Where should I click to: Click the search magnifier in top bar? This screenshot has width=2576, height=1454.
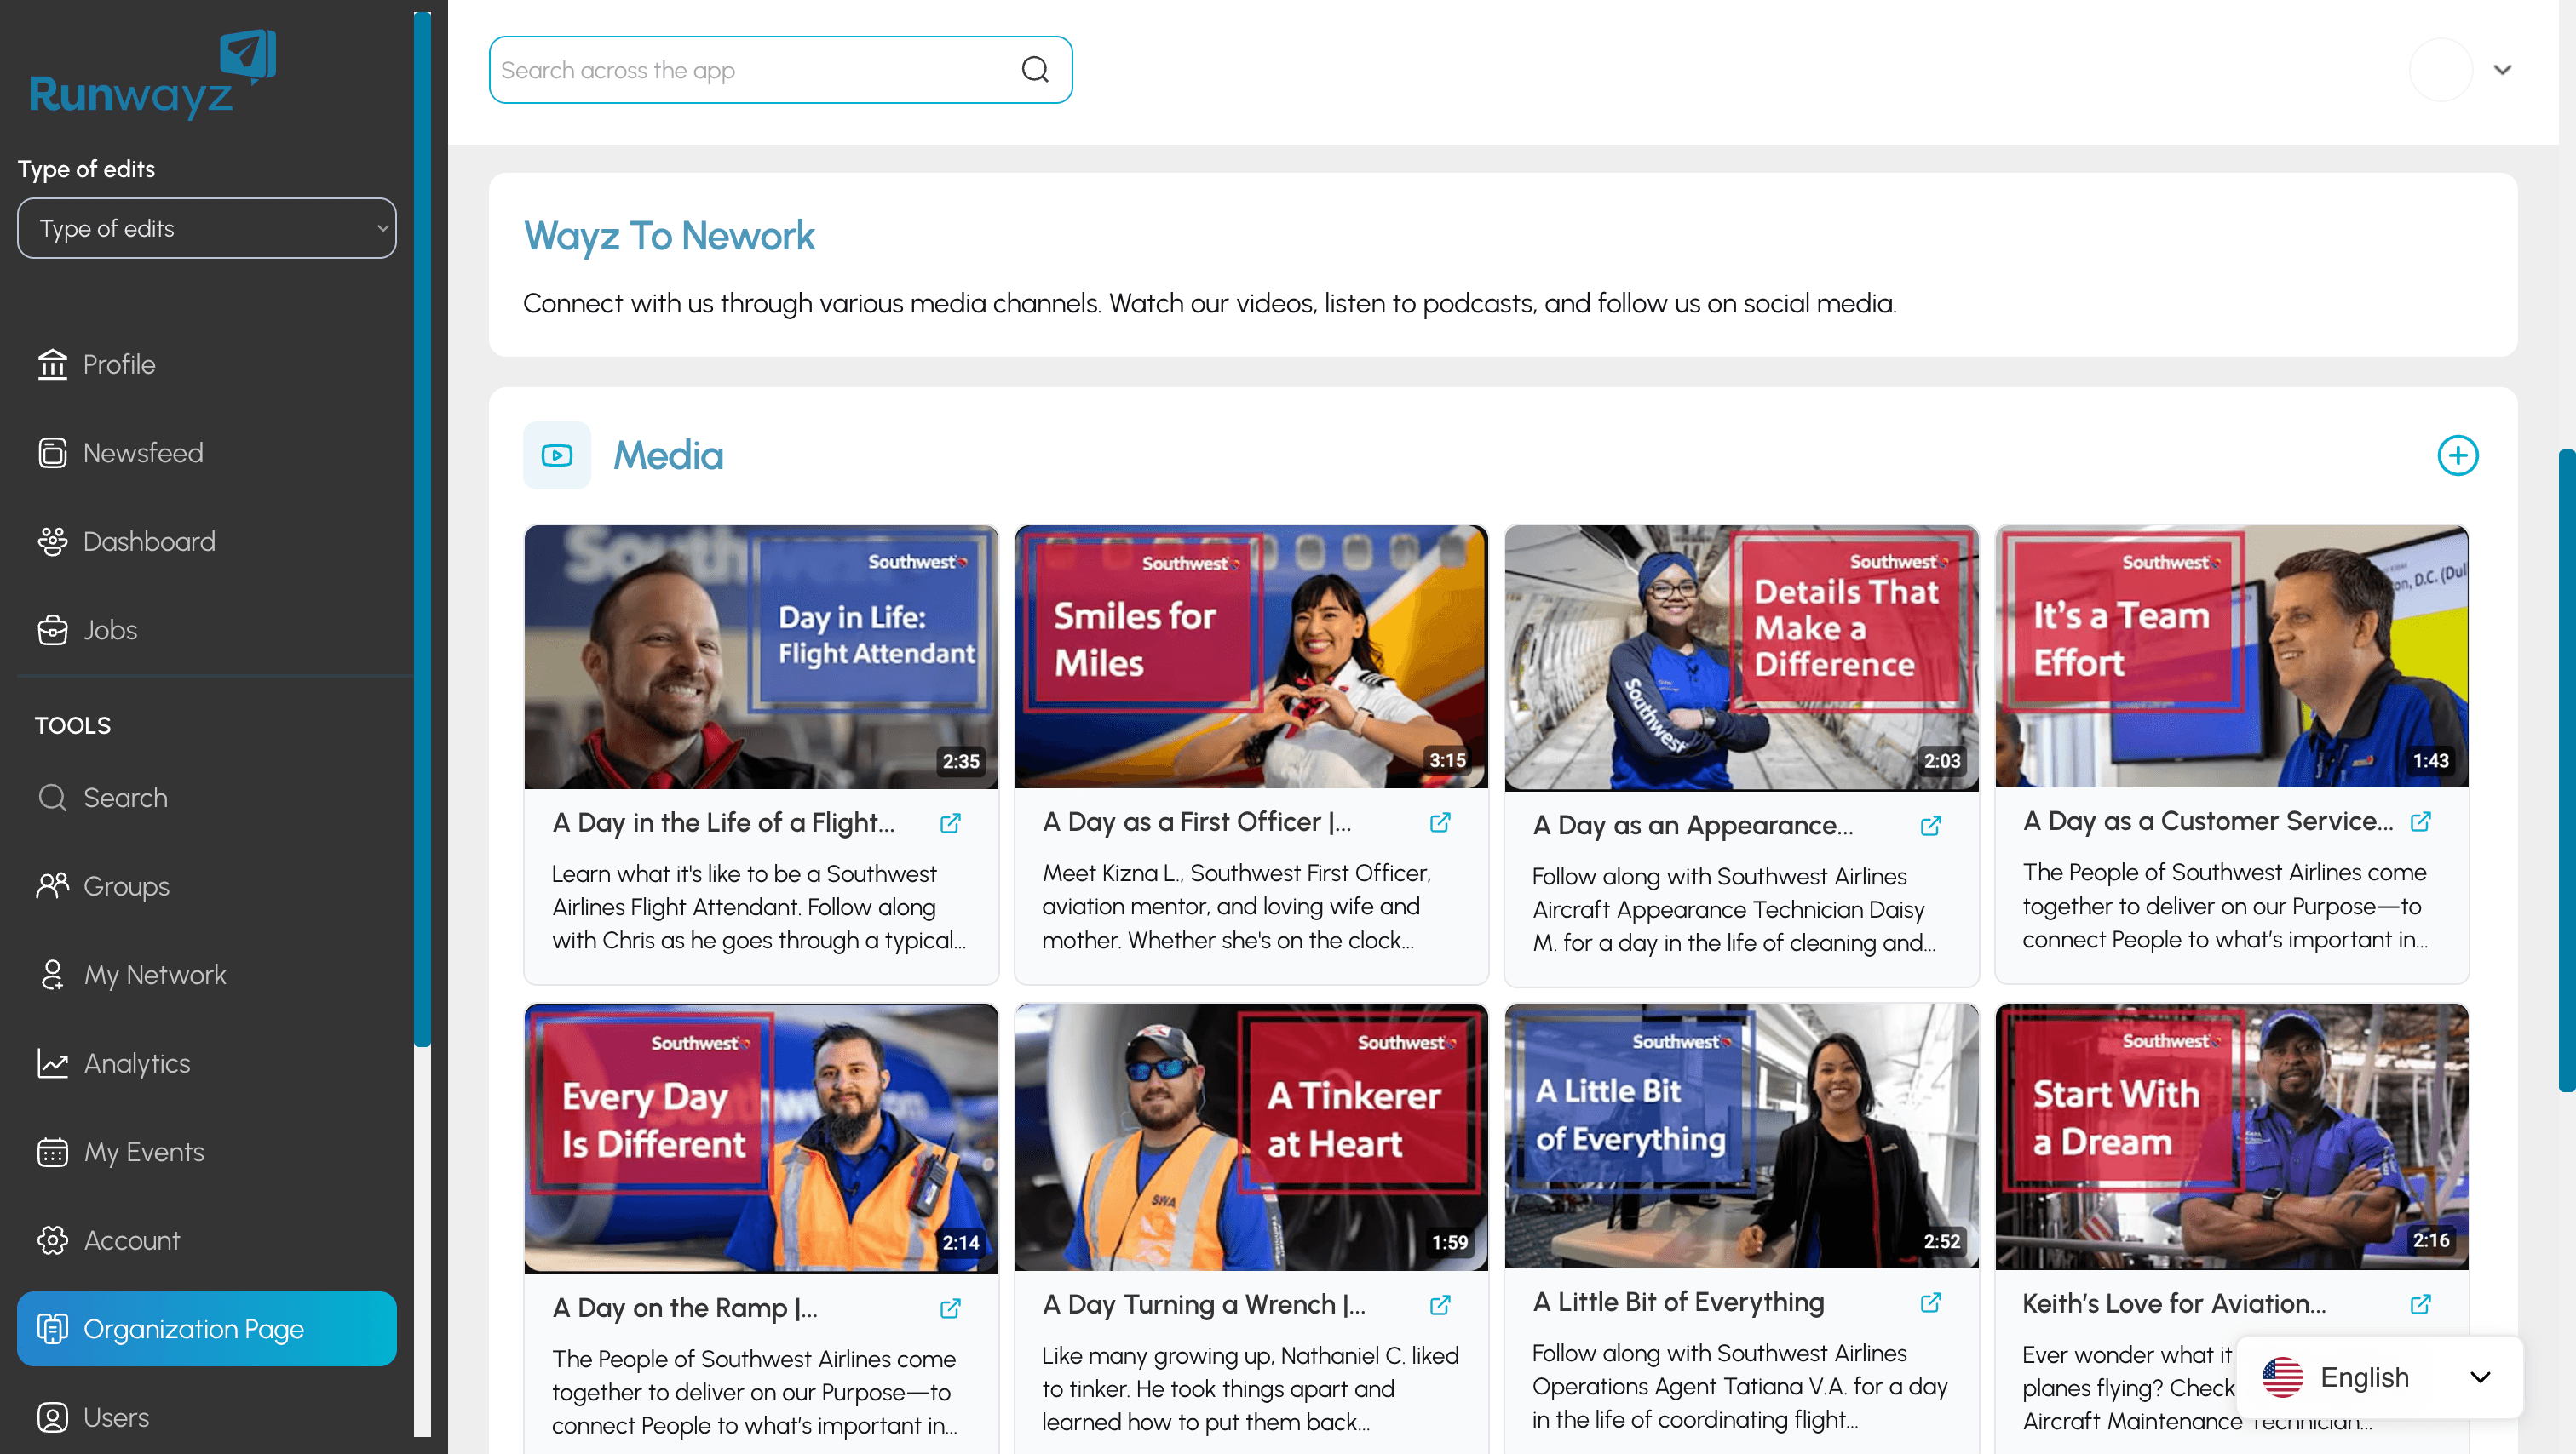1035,70
